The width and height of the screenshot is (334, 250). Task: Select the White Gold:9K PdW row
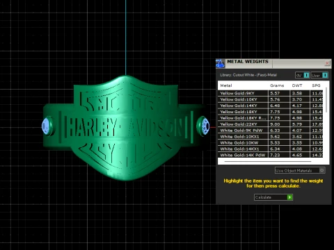270,131
